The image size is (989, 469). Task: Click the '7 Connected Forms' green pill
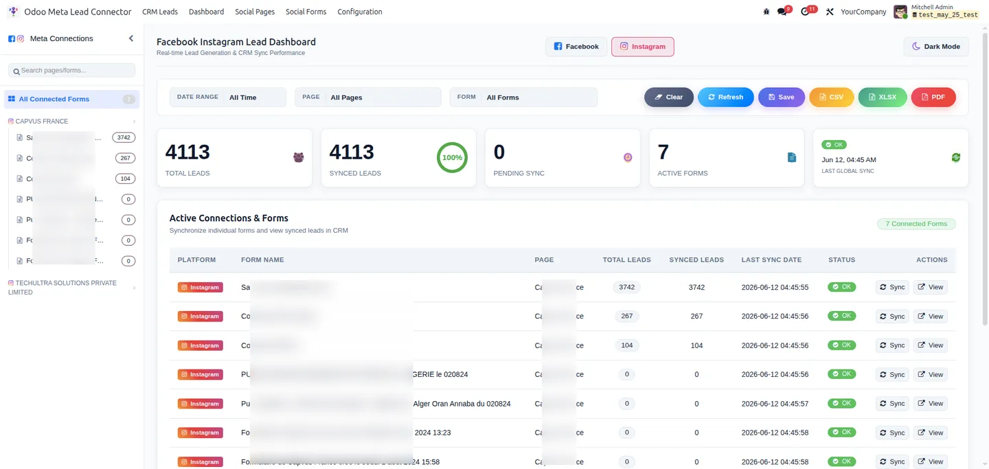pos(916,224)
